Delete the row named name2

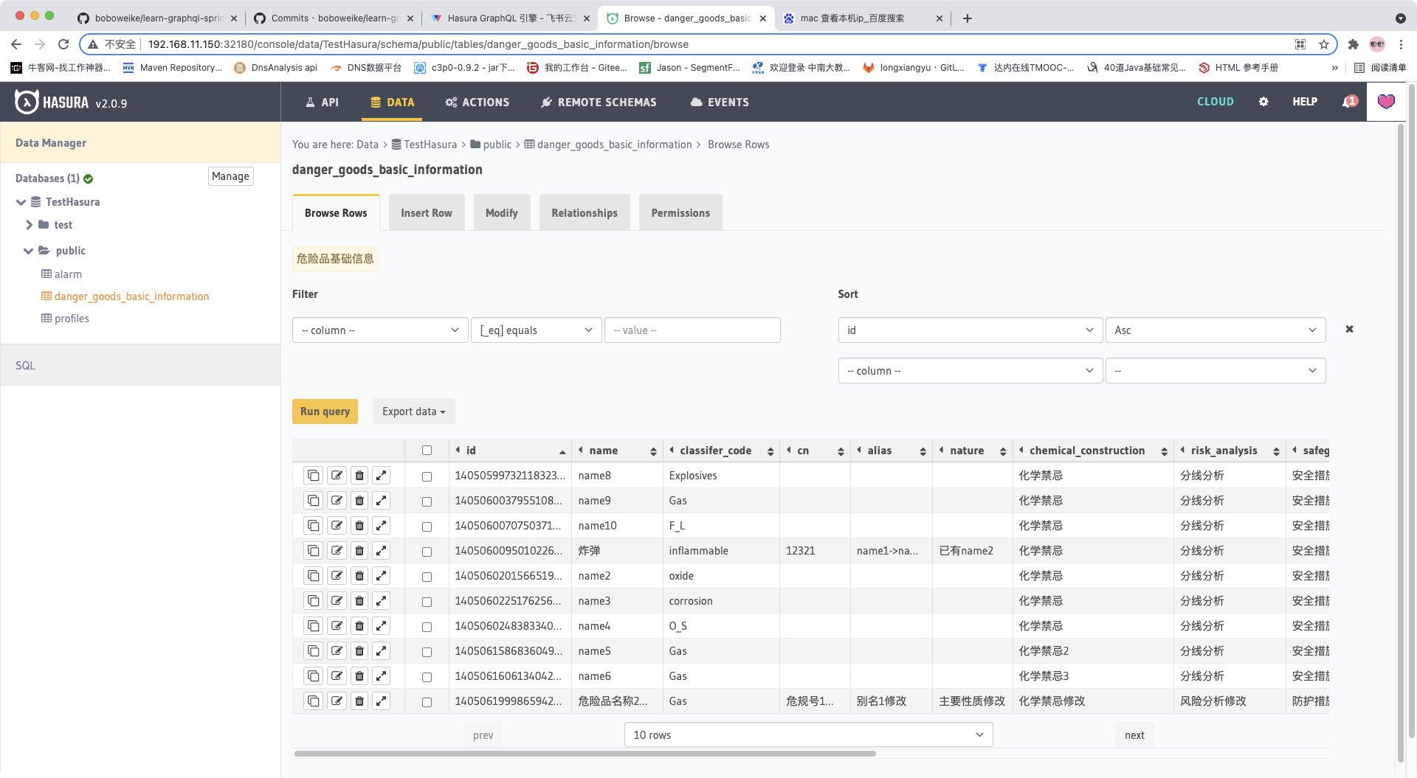pyautogui.click(x=359, y=576)
